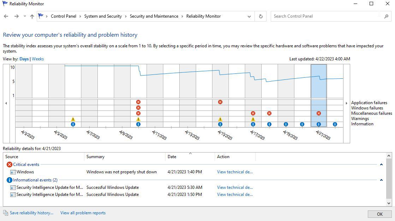Go back with the back arrow

click(x=6, y=16)
